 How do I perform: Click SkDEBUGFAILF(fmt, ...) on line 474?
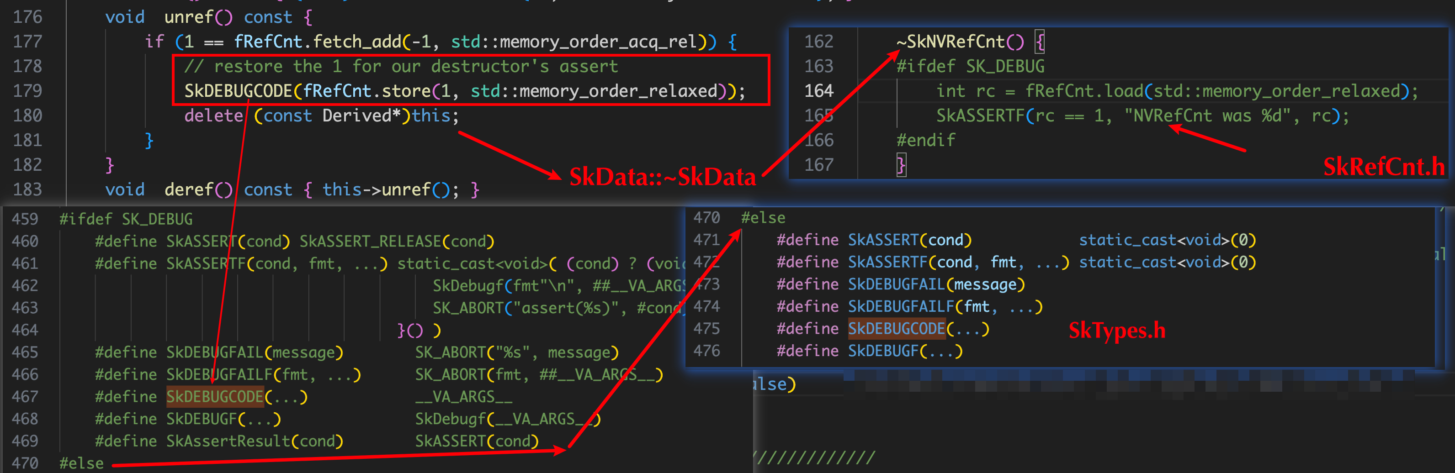(945, 306)
